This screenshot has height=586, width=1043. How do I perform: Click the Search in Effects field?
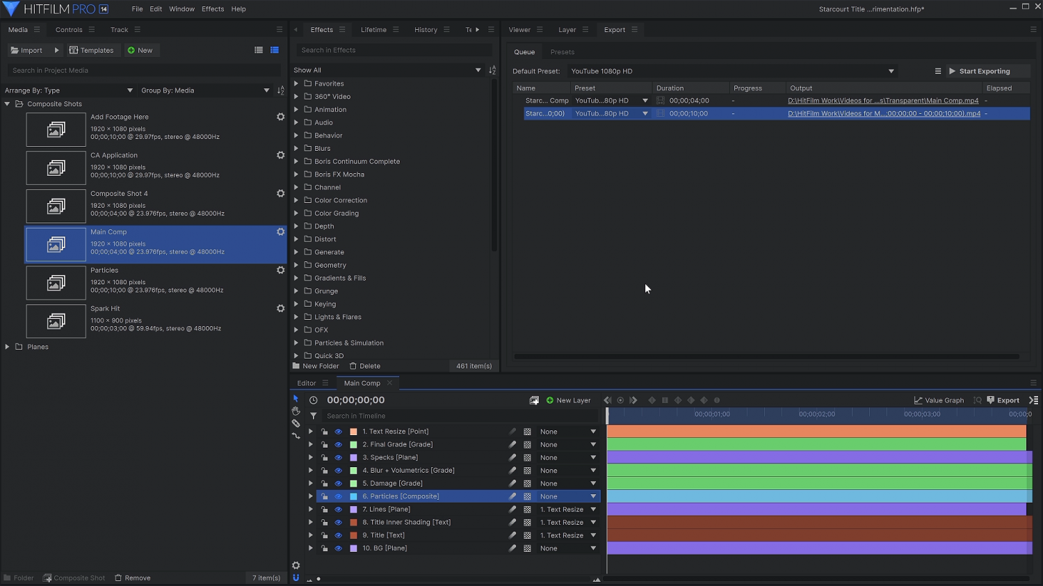[x=394, y=50]
